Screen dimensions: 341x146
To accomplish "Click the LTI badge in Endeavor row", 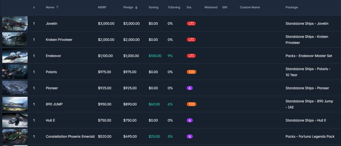I will 191,56.
